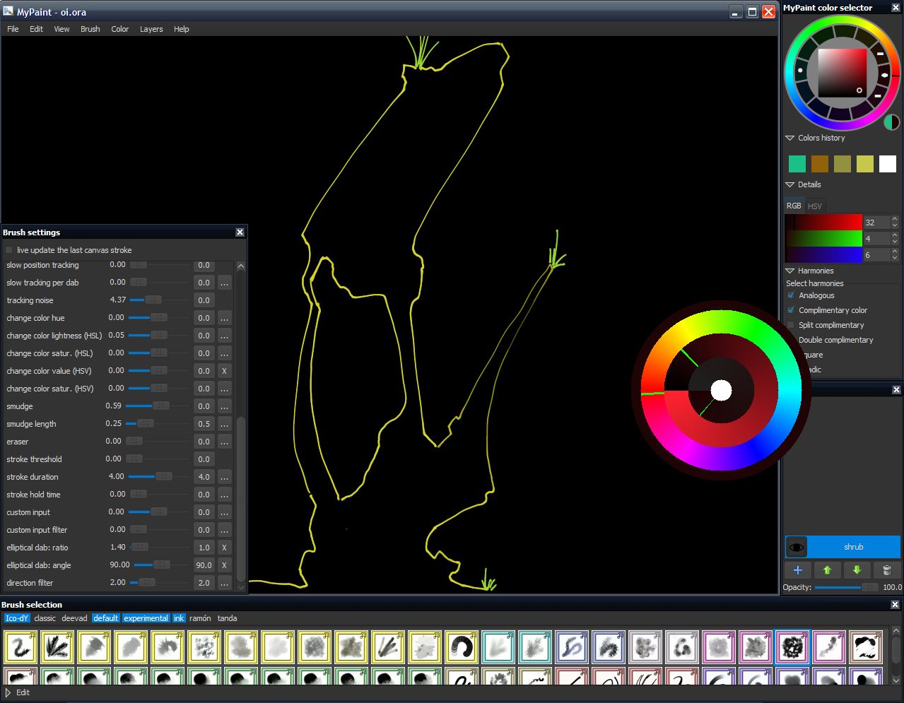Collapse the Harmonies section
This screenshot has width=904, height=703.
point(790,271)
